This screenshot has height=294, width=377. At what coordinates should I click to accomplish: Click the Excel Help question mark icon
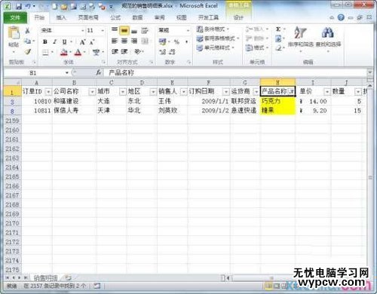point(341,17)
